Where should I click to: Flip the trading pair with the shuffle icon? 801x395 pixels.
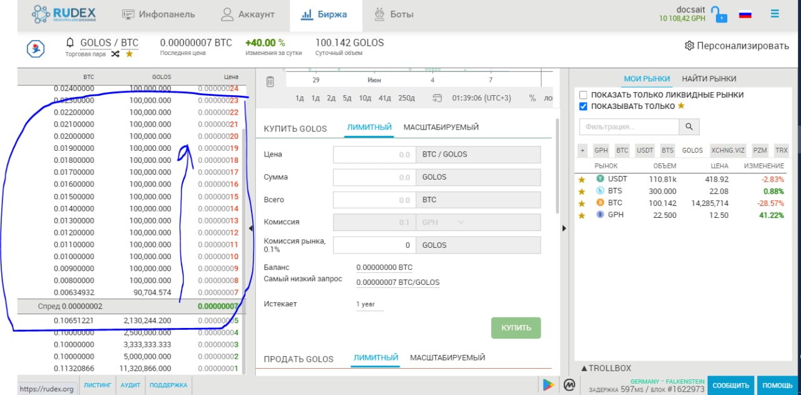pyautogui.click(x=116, y=54)
